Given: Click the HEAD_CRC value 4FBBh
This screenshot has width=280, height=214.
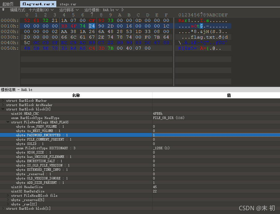Looking at the screenshot, I should 158,113.
